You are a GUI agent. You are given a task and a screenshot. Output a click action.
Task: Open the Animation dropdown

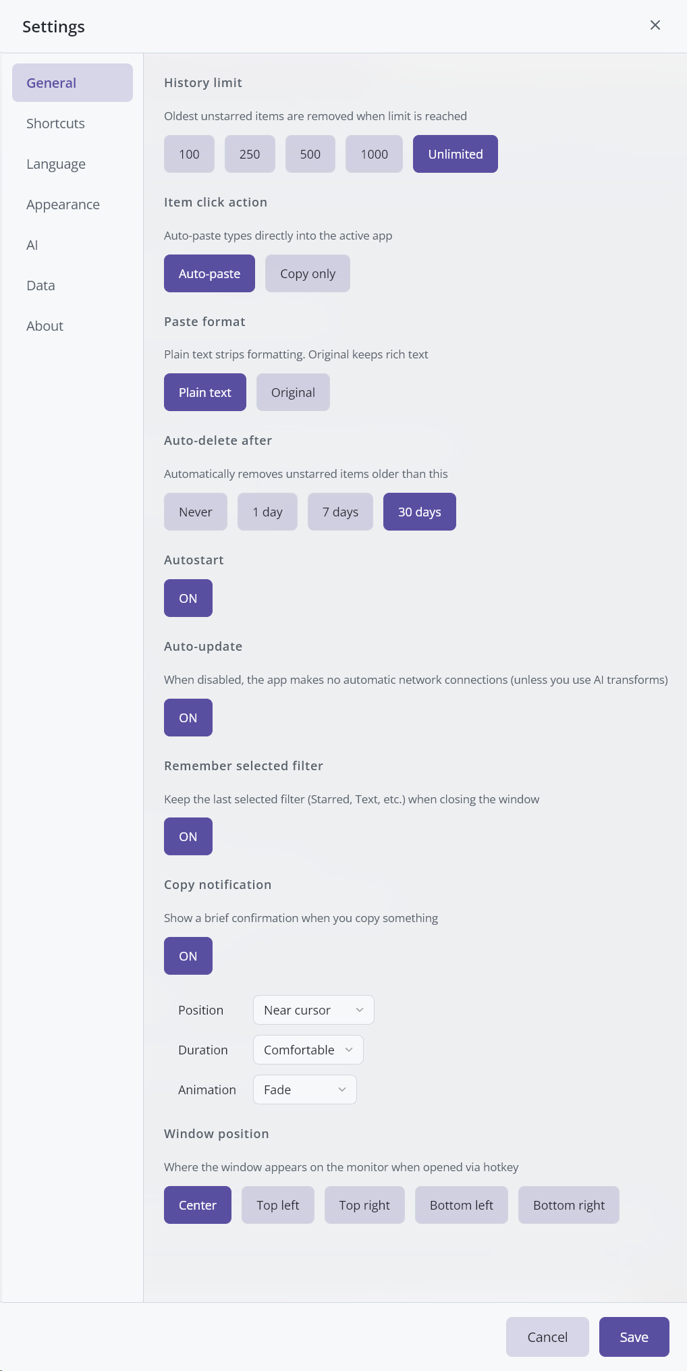(304, 1090)
